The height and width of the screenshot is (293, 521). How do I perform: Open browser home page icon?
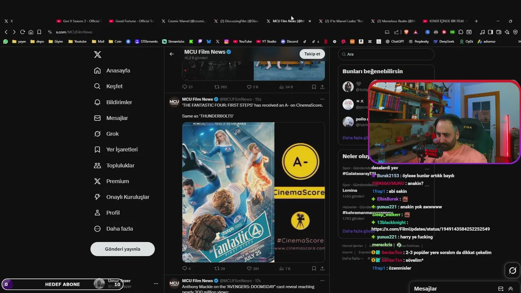point(31,32)
